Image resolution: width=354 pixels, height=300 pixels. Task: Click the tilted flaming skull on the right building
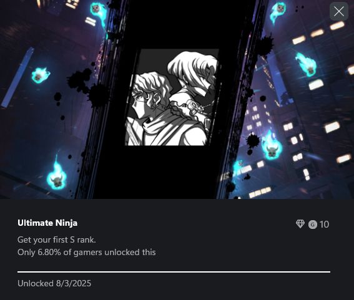[307, 65]
